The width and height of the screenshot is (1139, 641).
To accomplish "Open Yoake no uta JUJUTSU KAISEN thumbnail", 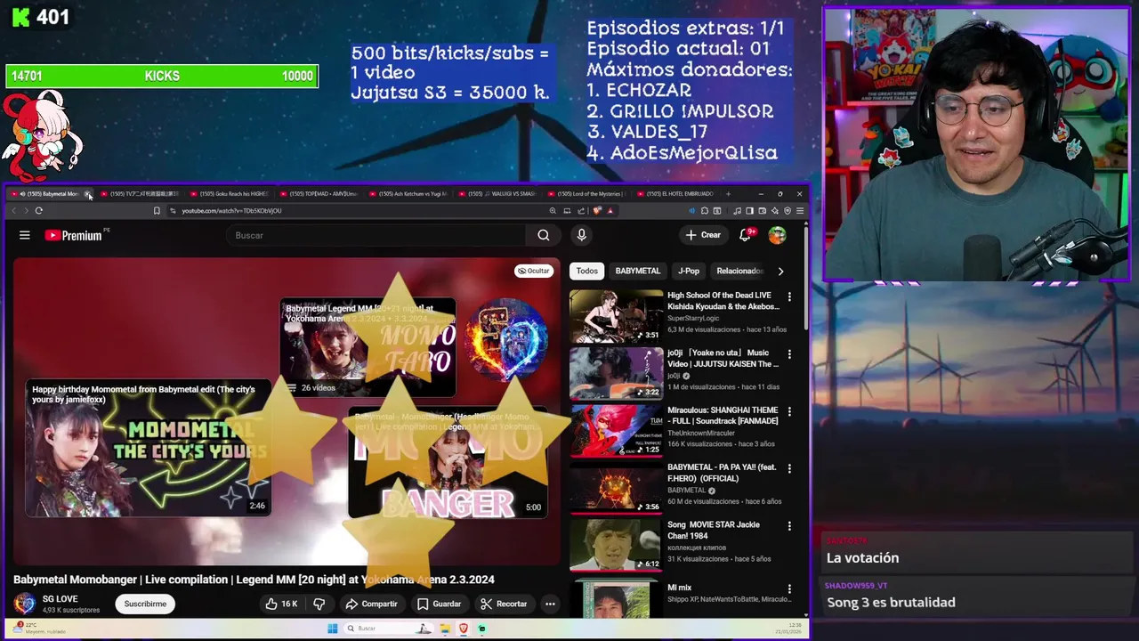I will pyautogui.click(x=616, y=374).
